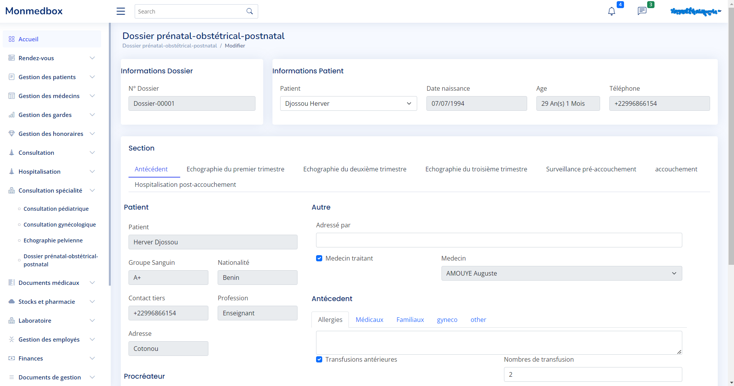Click the Rendez-vous sidebar icon
This screenshot has width=734, height=386.
point(12,58)
